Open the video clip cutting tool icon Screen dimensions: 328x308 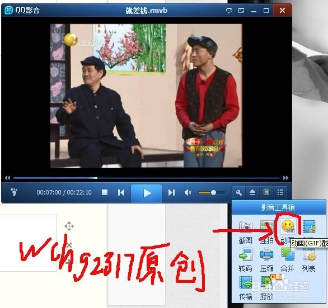coord(309,226)
